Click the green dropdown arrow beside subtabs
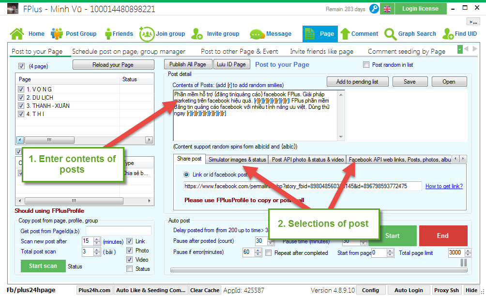The width and height of the screenshot is (486, 296). (460, 49)
